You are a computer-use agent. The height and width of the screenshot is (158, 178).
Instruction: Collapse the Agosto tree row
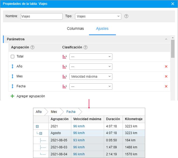coord(41,133)
